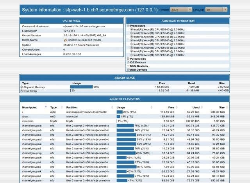Collapse the Processors tree node
Screen dimensions: 250x183
[x=128, y=26]
